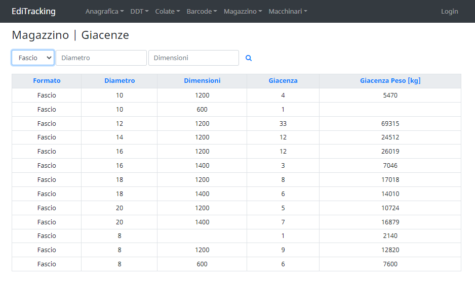Sort table by Formato column
This screenshot has height=287, width=475.
(x=47, y=81)
